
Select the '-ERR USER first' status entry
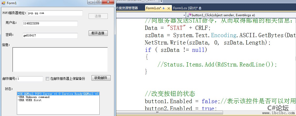(x=29, y=100)
